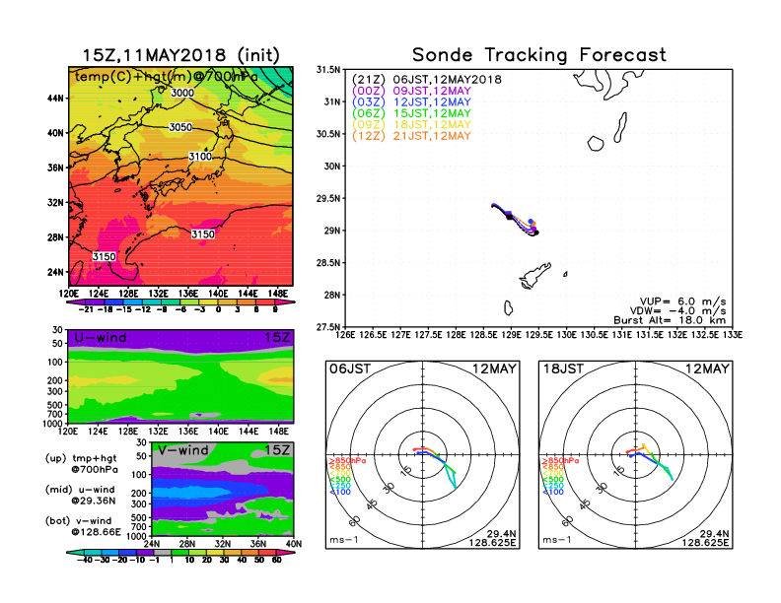Click the black dot ending the 21Z track

(x=536, y=233)
